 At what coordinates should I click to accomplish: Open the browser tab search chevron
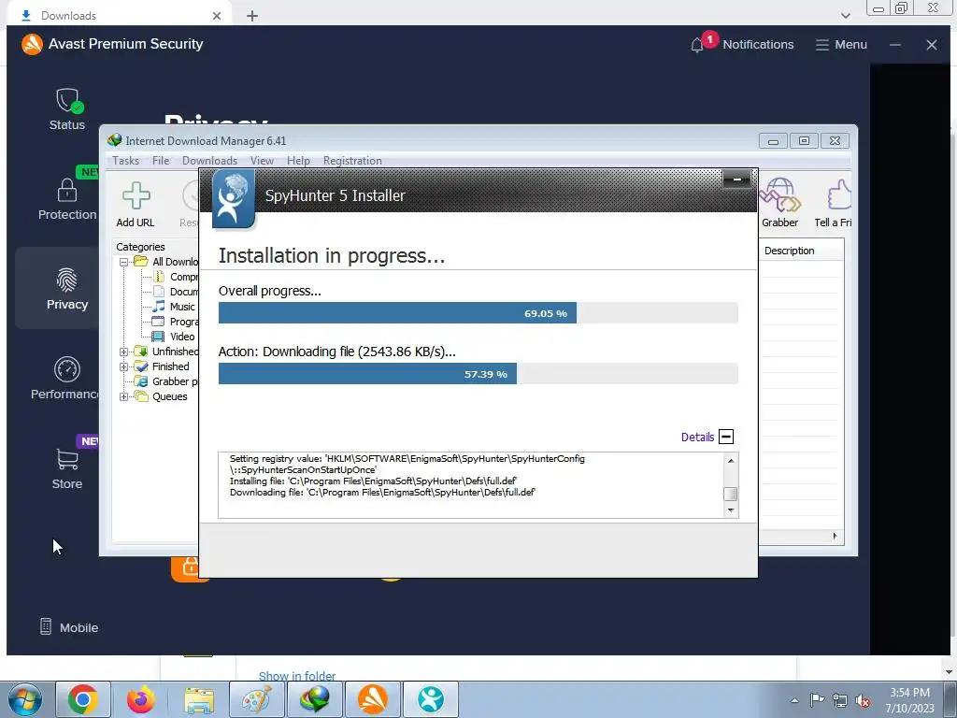[x=845, y=16]
